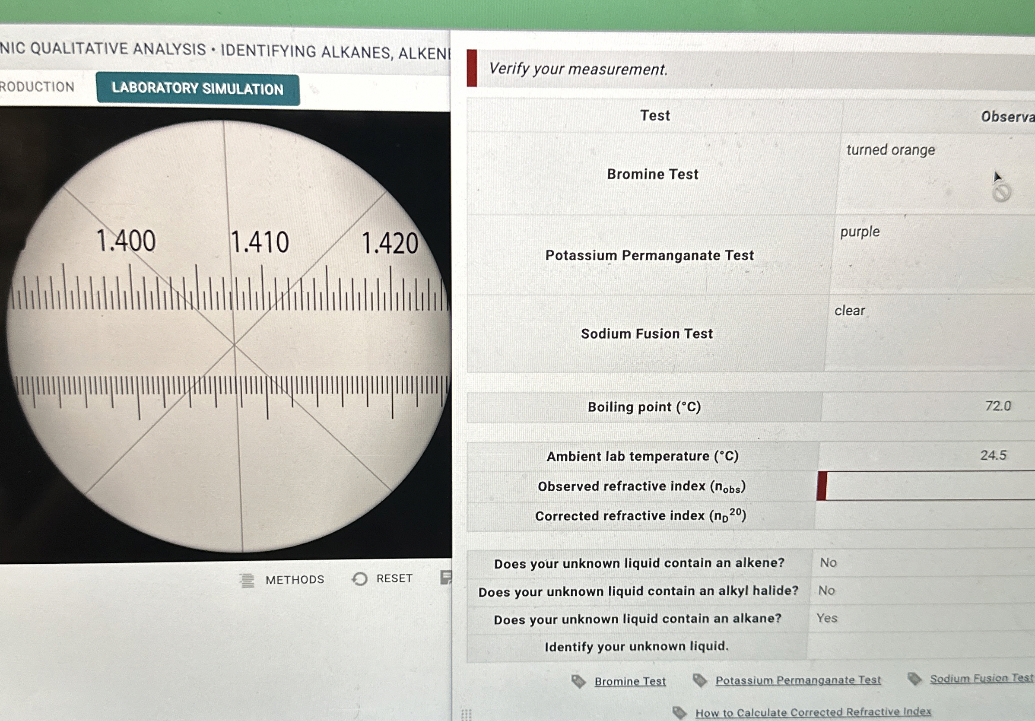Click the notes icon beside Reset
1035x721 pixels.
446,577
